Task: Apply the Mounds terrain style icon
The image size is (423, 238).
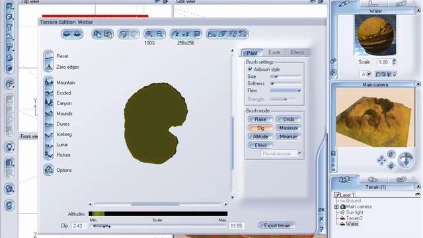Action: click(x=49, y=114)
